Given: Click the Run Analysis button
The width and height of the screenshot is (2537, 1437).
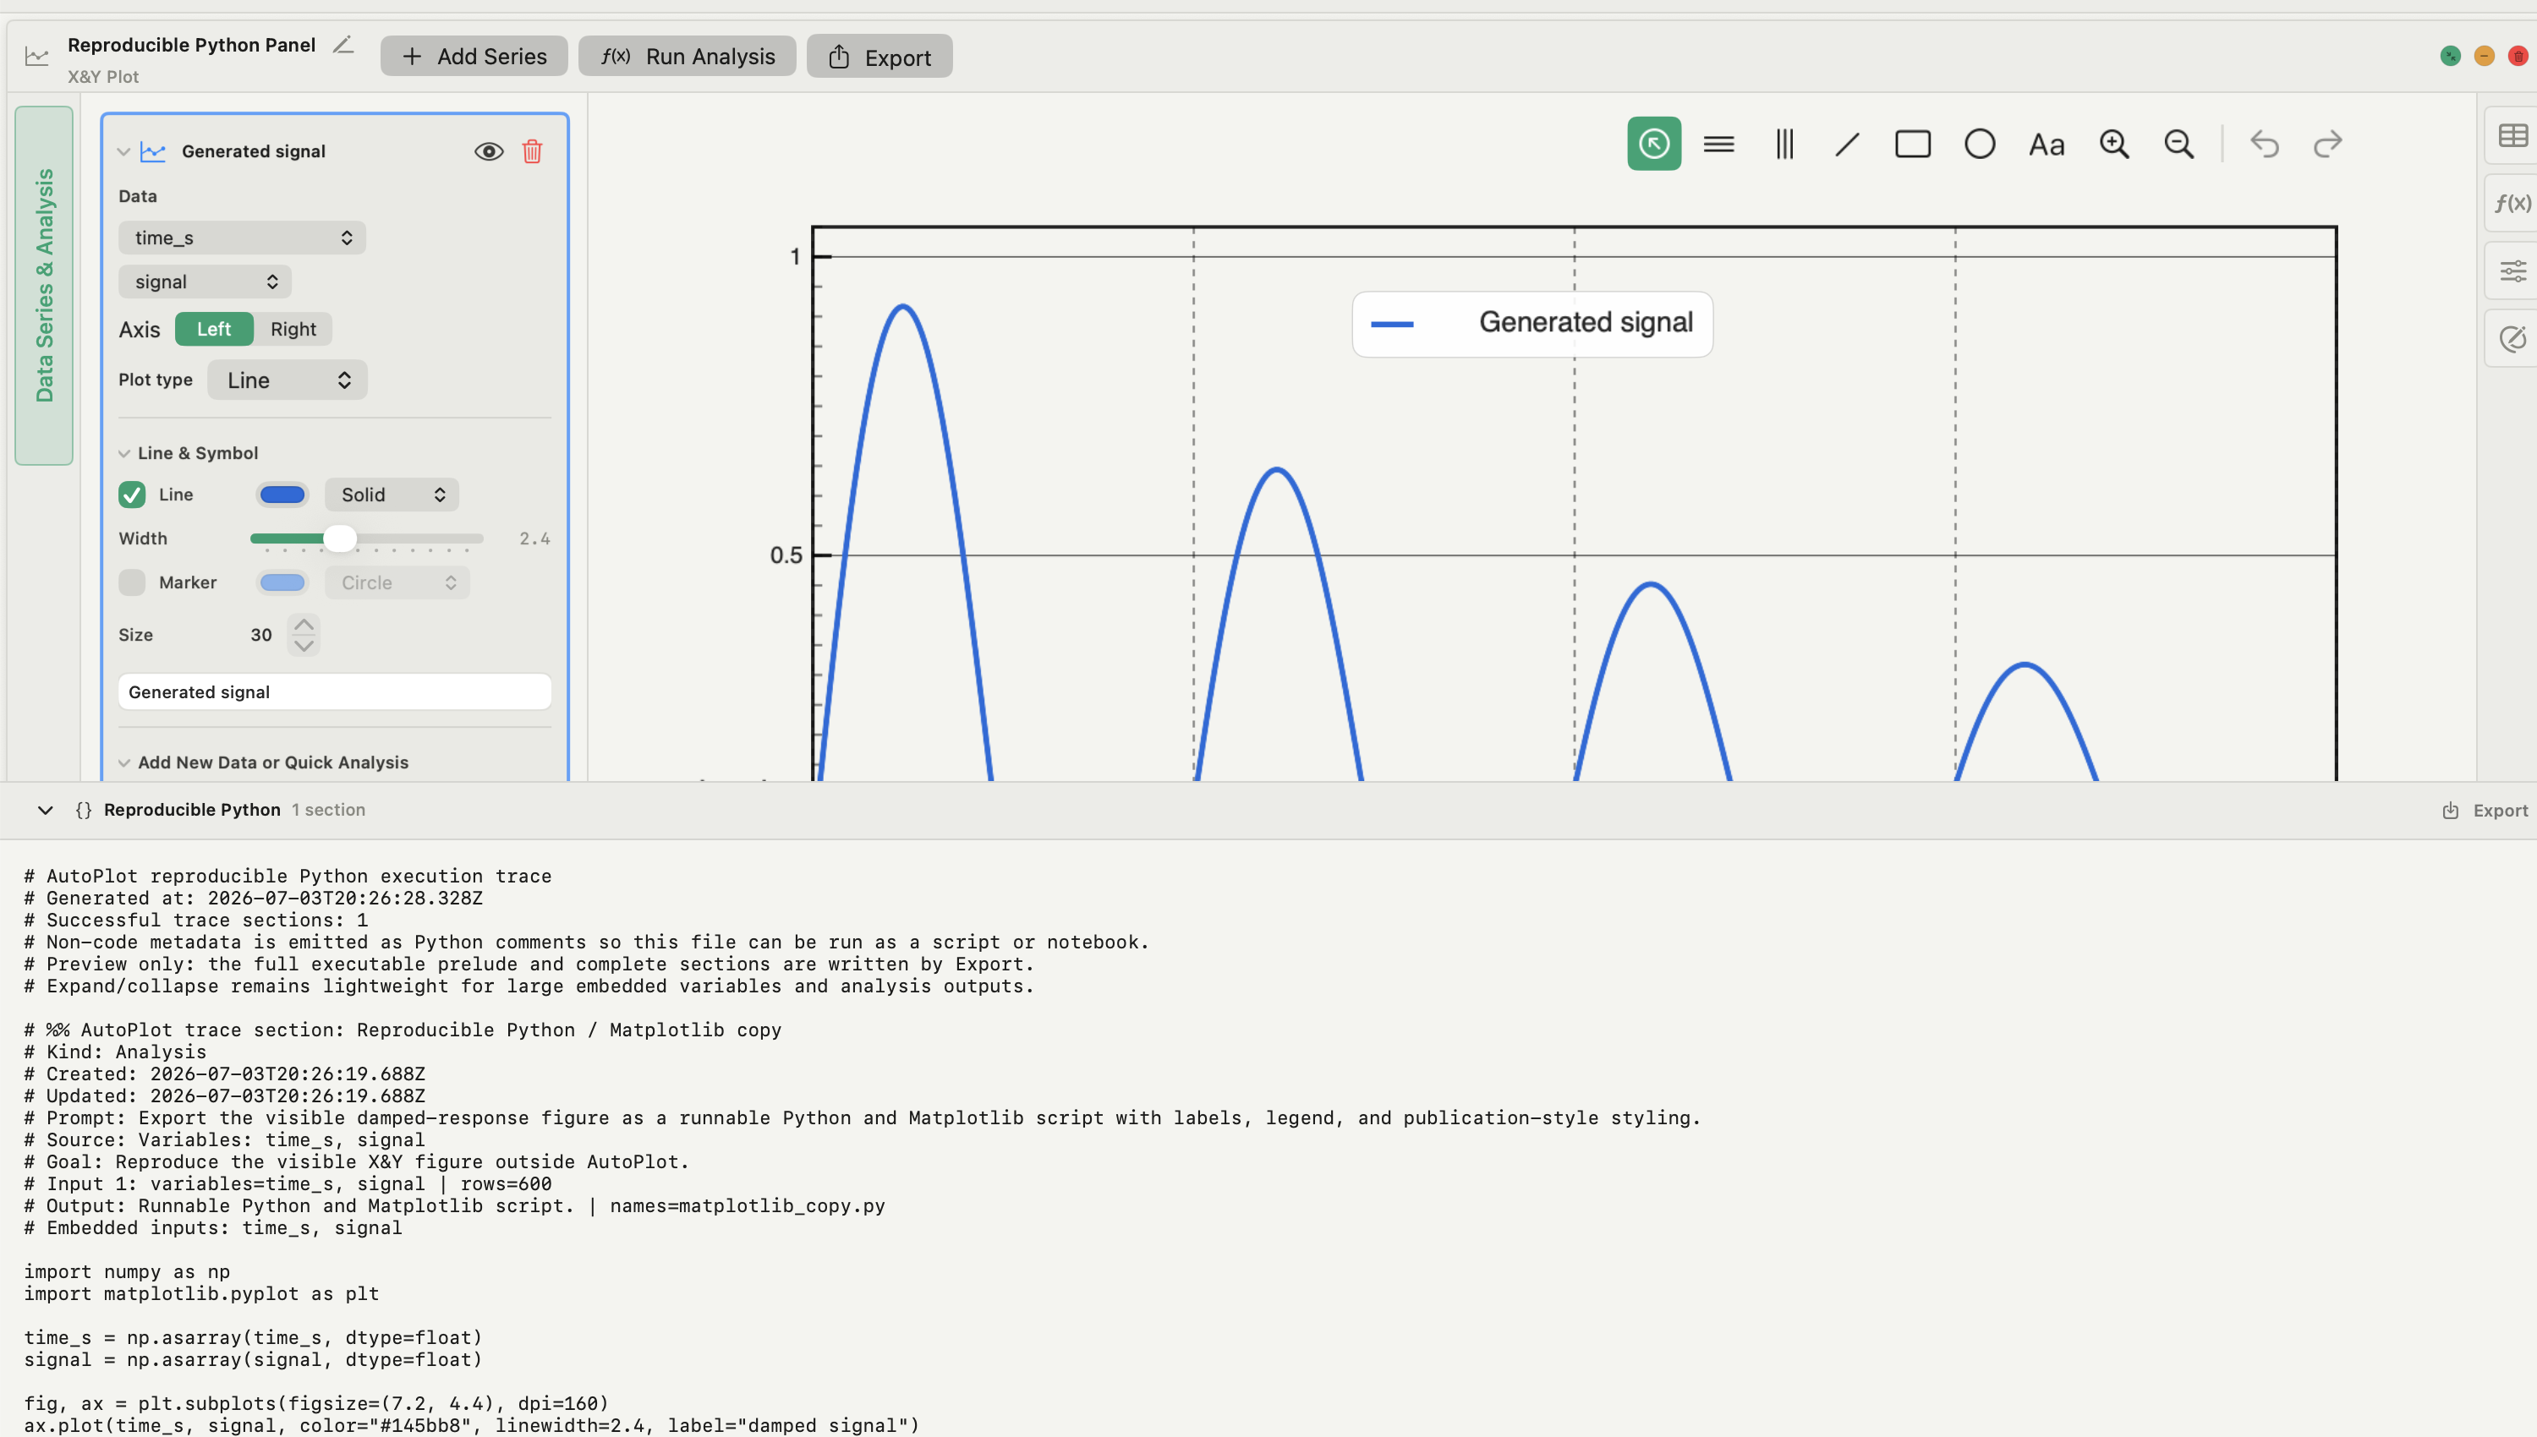Looking at the screenshot, I should (x=687, y=57).
